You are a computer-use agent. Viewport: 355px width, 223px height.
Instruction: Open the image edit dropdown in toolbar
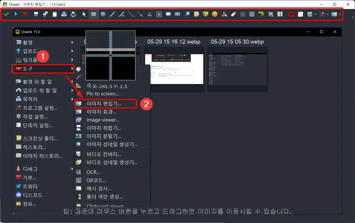coord(312,14)
